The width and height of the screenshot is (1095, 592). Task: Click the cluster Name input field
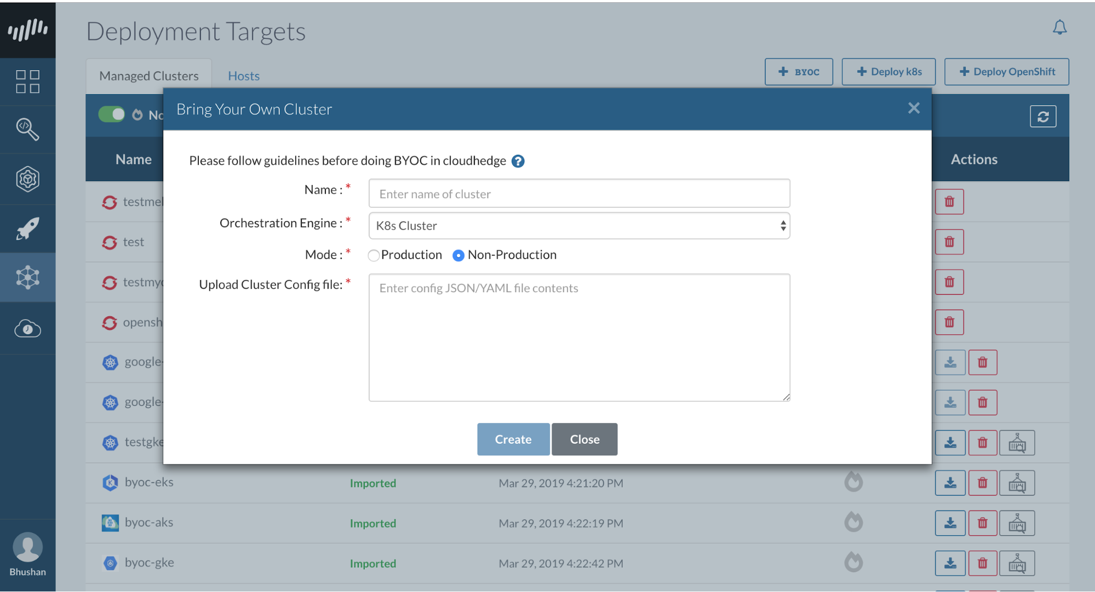click(579, 194)
